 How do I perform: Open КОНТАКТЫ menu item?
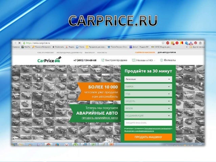click(102, 52)
